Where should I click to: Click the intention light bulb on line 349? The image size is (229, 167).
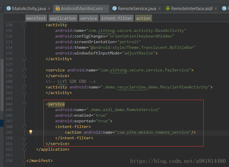tap(31, 132)
